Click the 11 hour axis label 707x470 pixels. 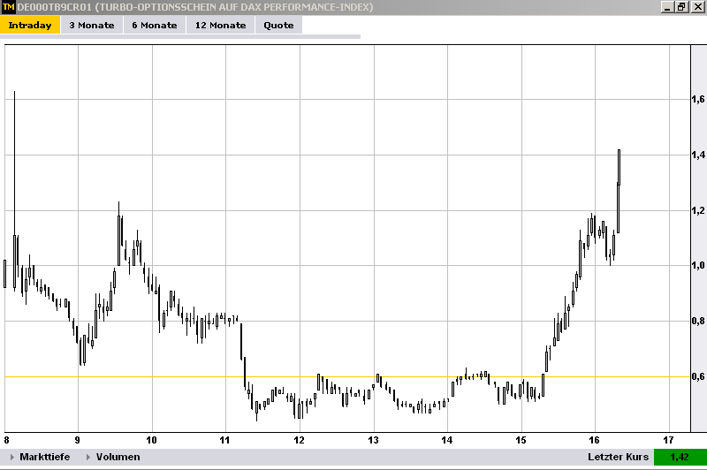click(225, 440)
